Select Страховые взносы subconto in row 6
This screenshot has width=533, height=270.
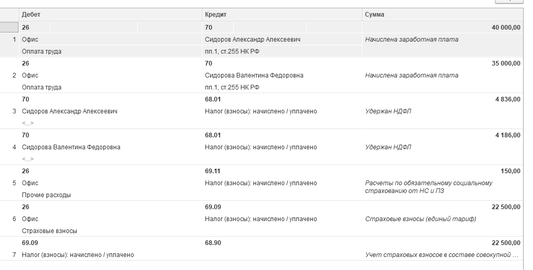coord(49,231)
